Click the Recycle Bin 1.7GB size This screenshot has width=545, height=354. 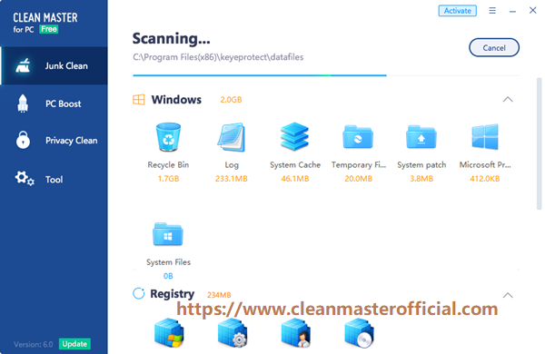[168, 179]
